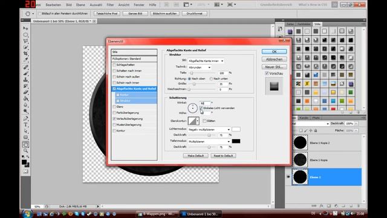Uncheck Verlaufsüberlagerung effect
Screen dimensions: 387x218
pyautogui.click(x=114, y=119)
